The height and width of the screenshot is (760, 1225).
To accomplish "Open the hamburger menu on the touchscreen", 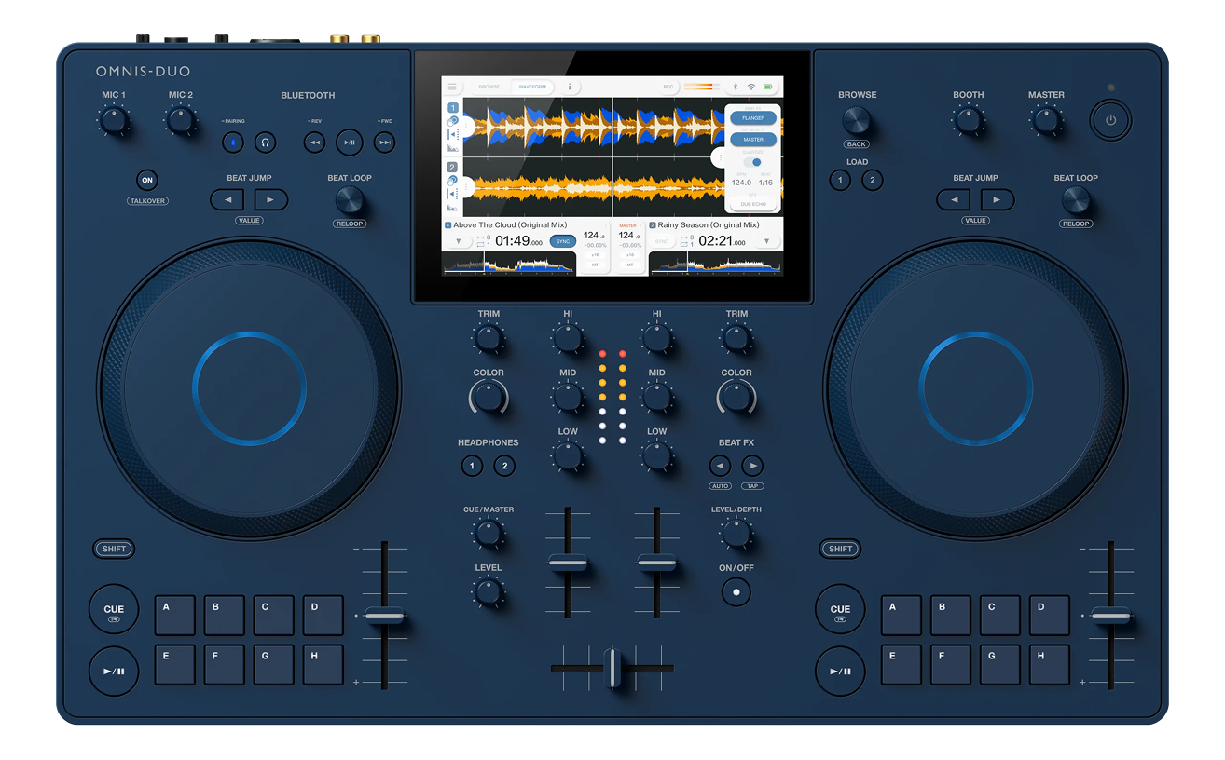I will tap(453, 87).
